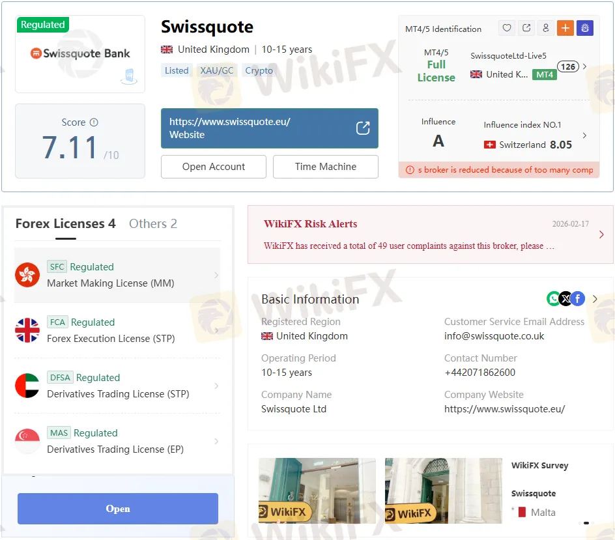The width and height of the screenshot is (615, 540).
Task: Switch to the Others 2 tab
Action: pyautogui.click(x=153, y=223)
